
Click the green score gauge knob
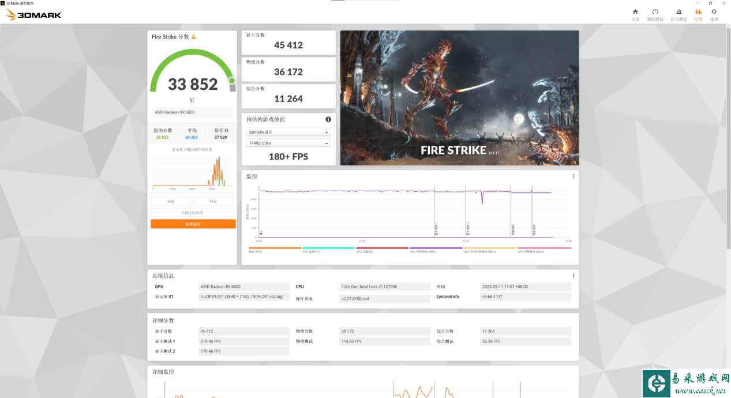pos(232,81)
